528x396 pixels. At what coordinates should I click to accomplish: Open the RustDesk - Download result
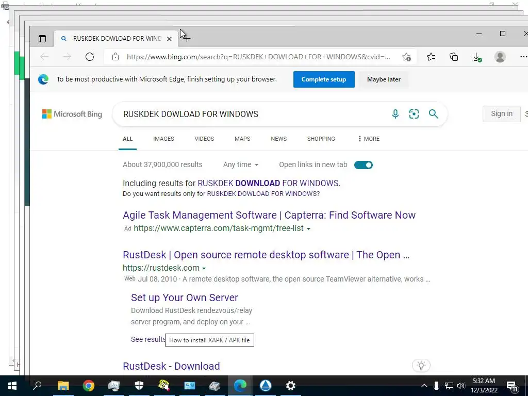[x=171, y=366]
